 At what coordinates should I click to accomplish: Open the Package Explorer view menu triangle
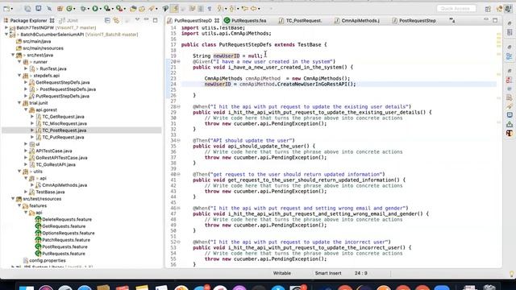pyautogui.click(x=137, y=20)
